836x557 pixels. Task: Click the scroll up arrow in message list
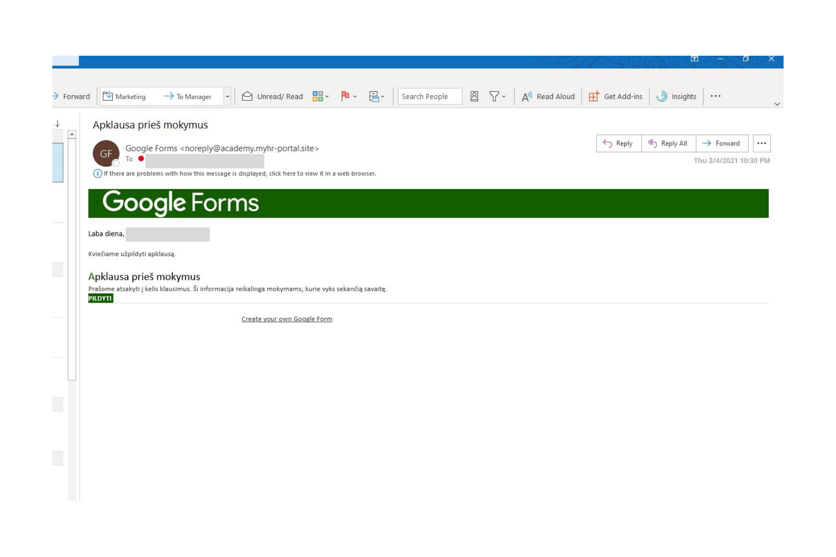pos(72,135)
